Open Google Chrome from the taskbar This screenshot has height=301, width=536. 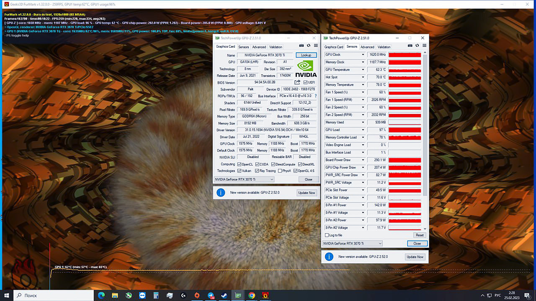(251, 295)
